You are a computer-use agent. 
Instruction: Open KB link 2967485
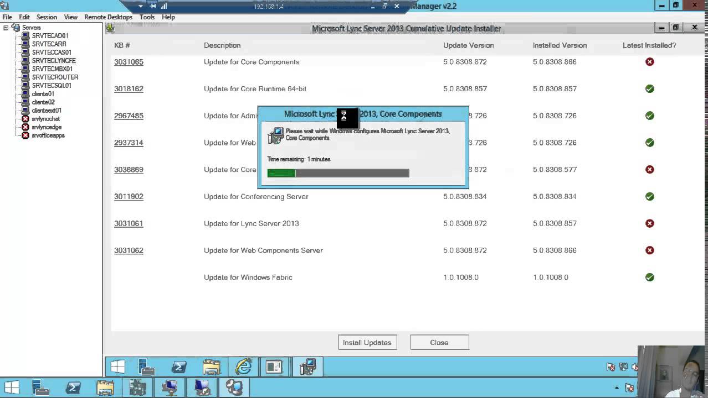click(129, 116)
